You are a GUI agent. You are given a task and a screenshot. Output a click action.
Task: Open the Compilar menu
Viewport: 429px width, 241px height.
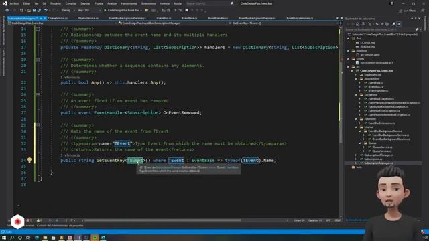point(71,3)
